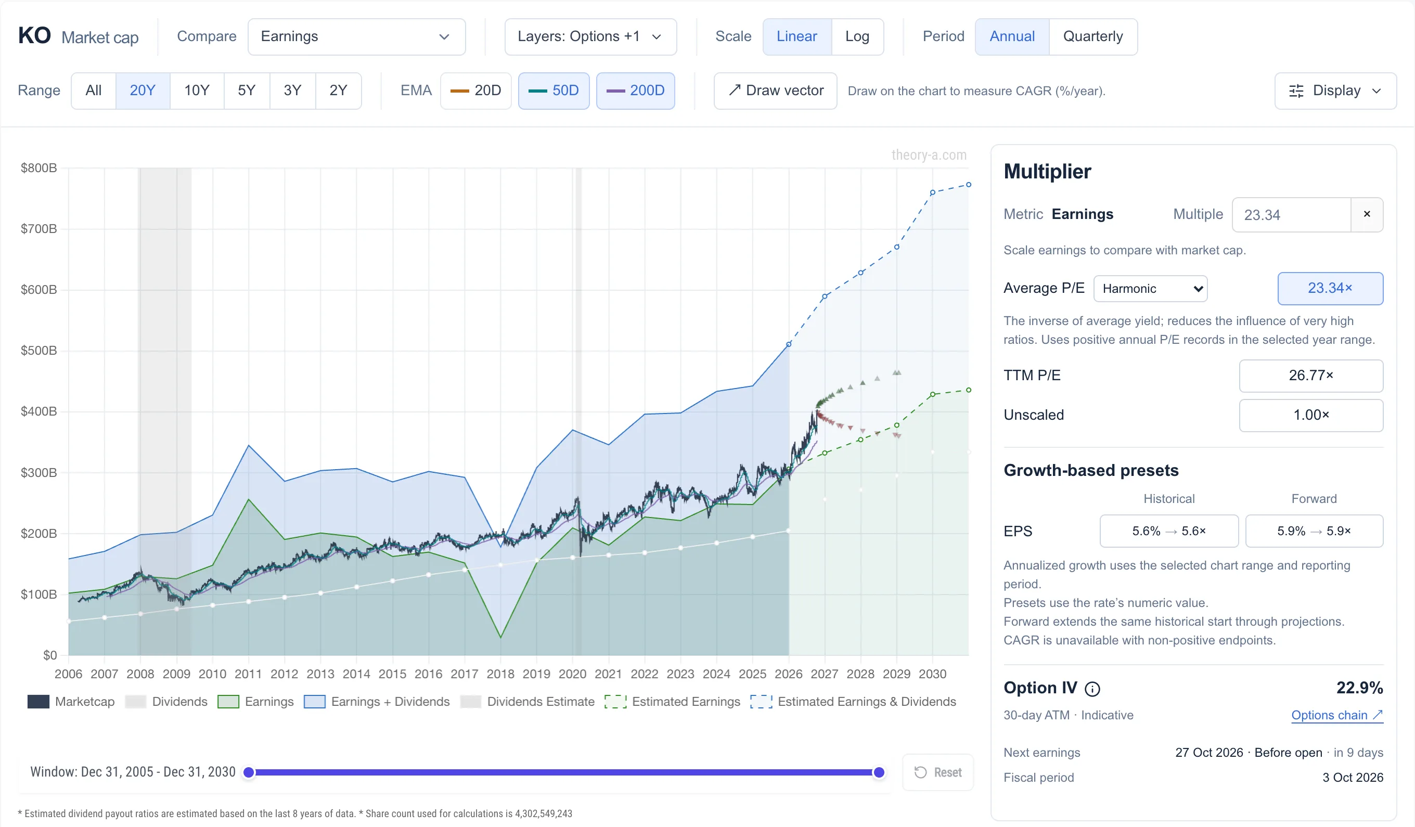Apply the Unscaled 1.00× multiple

coord(1311,416)
